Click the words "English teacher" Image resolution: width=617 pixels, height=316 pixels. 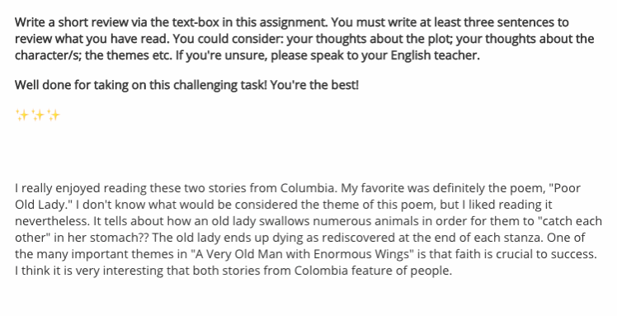tap(436, 55)
